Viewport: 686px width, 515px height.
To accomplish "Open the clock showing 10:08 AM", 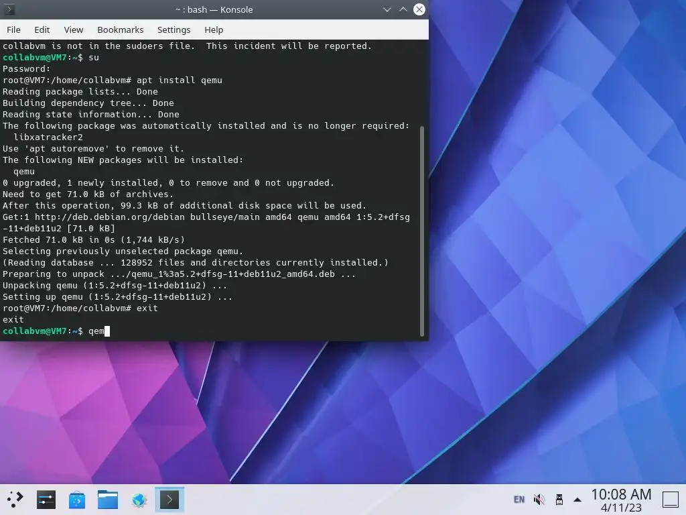I will tap(621, 500).
